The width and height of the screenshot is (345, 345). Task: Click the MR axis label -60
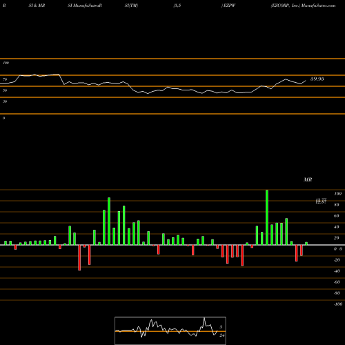[x=337, y=282]
